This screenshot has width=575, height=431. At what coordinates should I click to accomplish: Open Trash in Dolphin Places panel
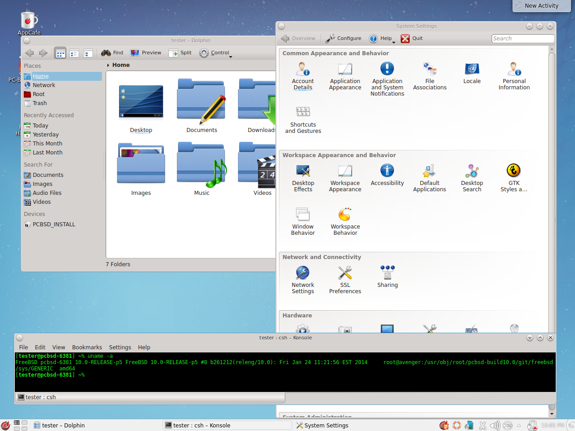(63, 103)
